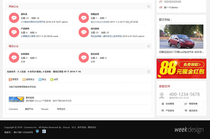Open the 发士大夫士大夫似的 latest post
The height and width of the screenshot is (139, 210).
tap(100, 22)
